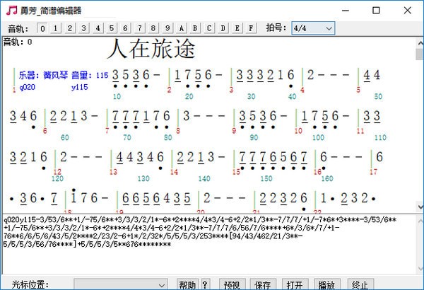Select track 2 button
424x290 pixels.
pos(70,28)
